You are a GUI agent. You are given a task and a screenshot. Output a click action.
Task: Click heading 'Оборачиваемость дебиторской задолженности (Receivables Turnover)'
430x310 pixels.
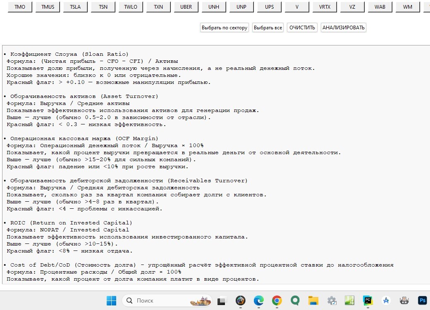(129, 181)
